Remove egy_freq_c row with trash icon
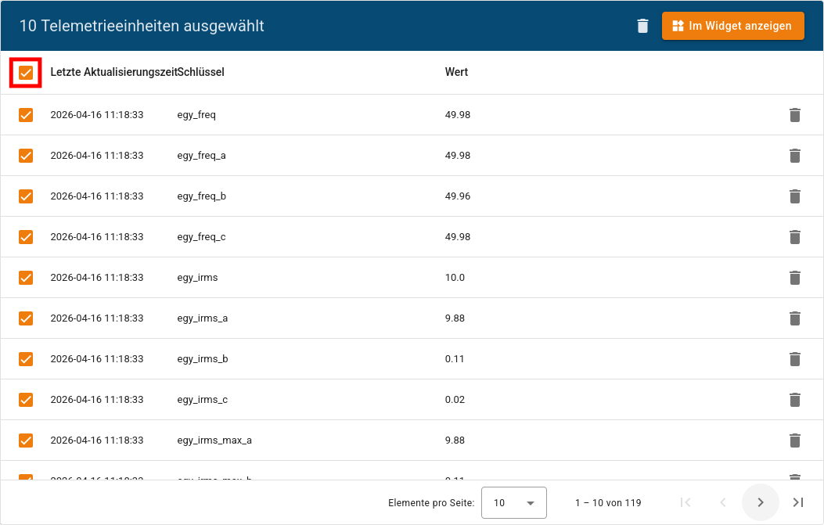 pyautogui.click(x=794, y=237)
